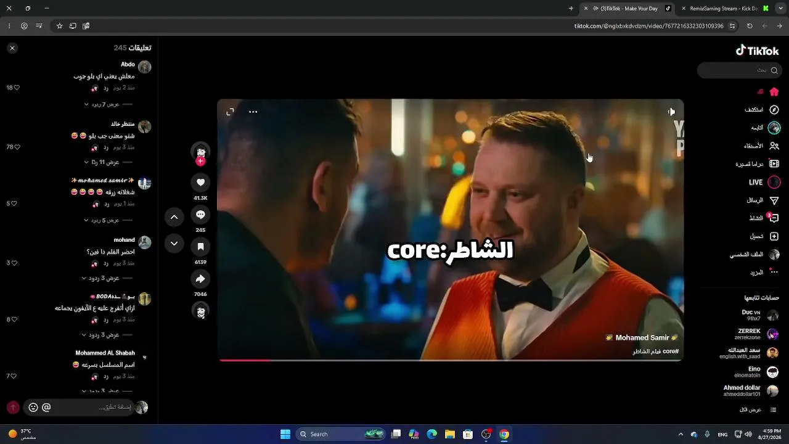Click the TikTok search box
The height and width of the screenshot is (444, 789).
coord(738,70)
